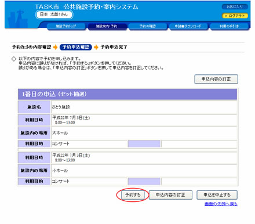The image size is (255, 224).
Task: Click breadcrumb step 予約申込完了
Action: tap(114, 47)
